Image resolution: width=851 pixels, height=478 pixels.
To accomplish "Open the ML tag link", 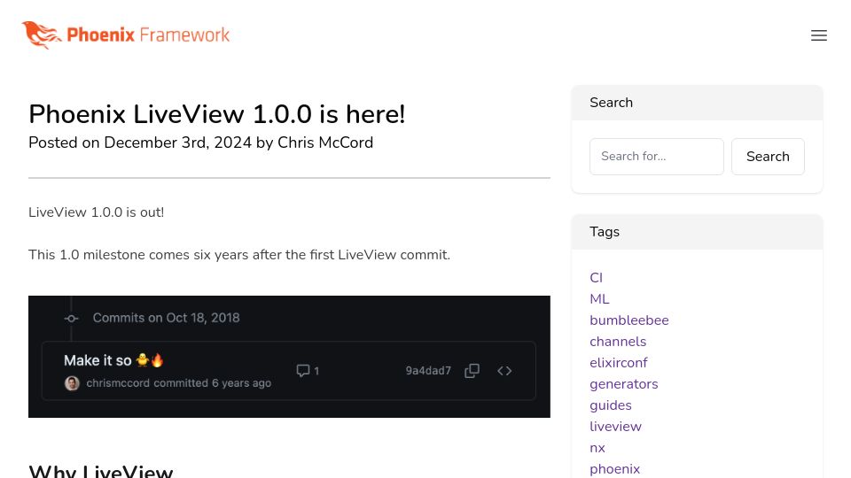I will point(599,299).
